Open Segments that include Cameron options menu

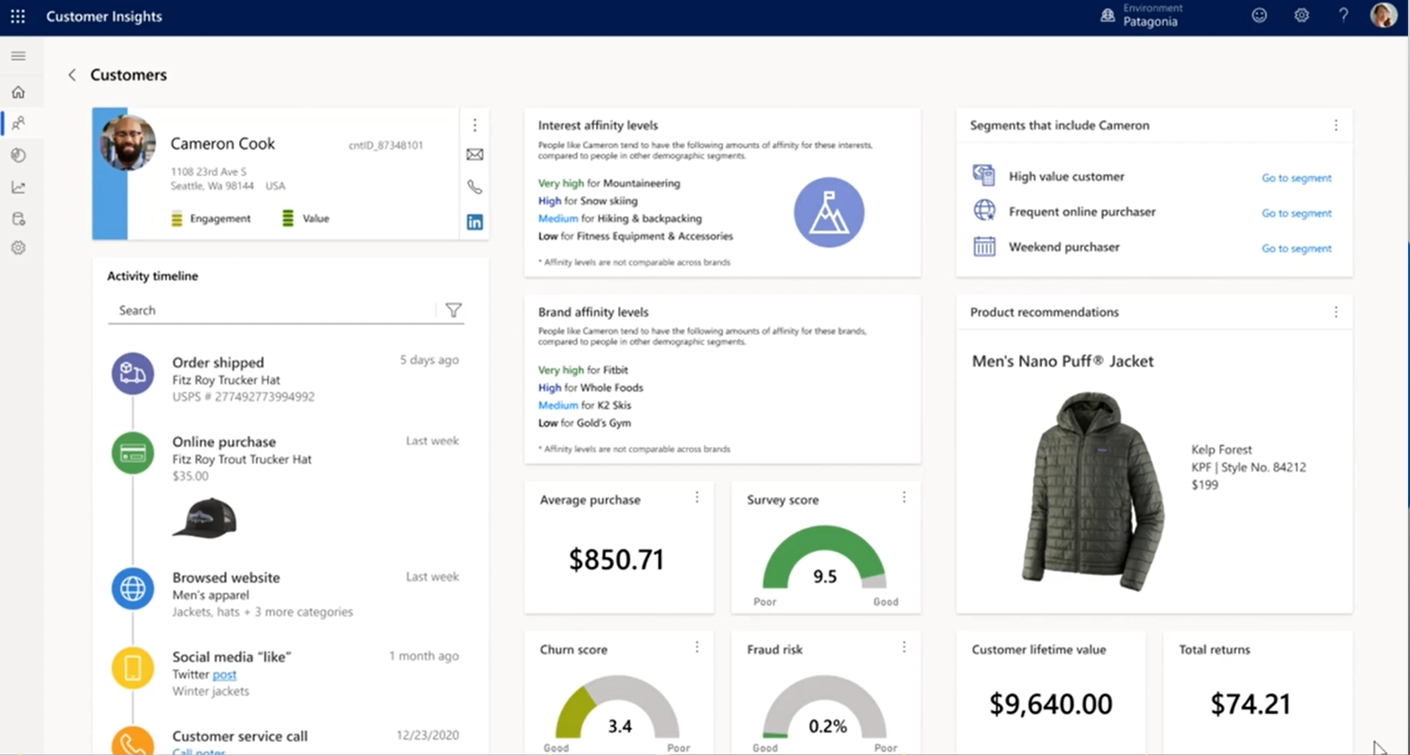click(1336, 125)
